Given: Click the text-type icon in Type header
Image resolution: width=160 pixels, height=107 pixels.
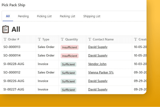Looking at the screenshot, I should [39, 39].
